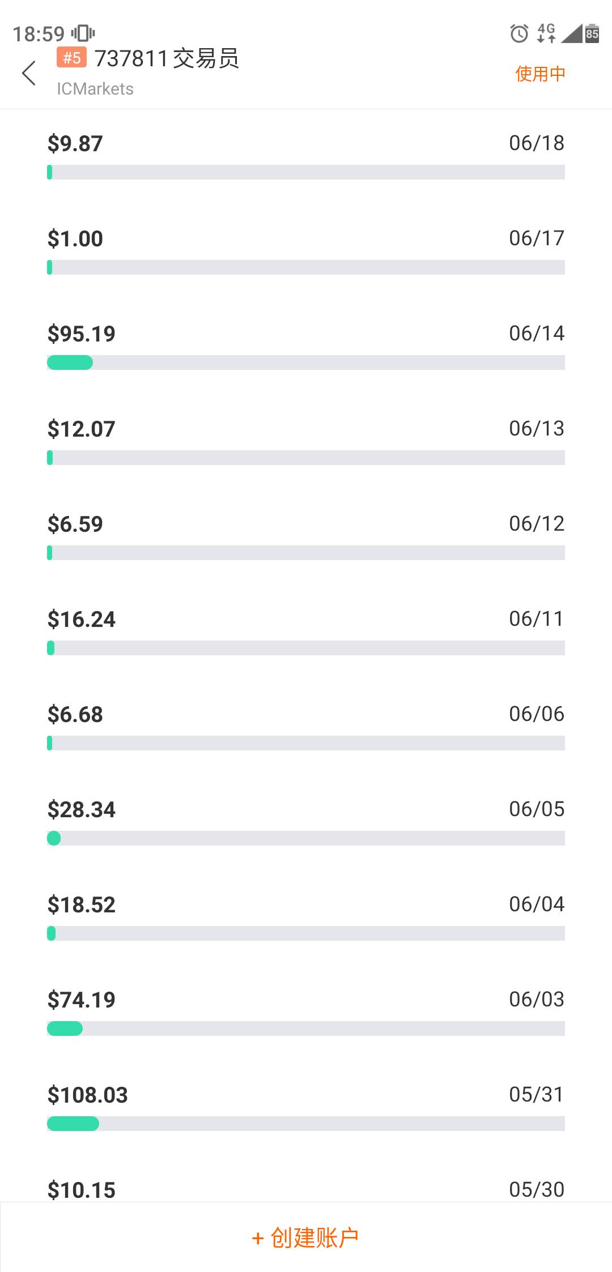Tap the vibrate mode status icon
The image size is (612, 1272).
point(83,33)
